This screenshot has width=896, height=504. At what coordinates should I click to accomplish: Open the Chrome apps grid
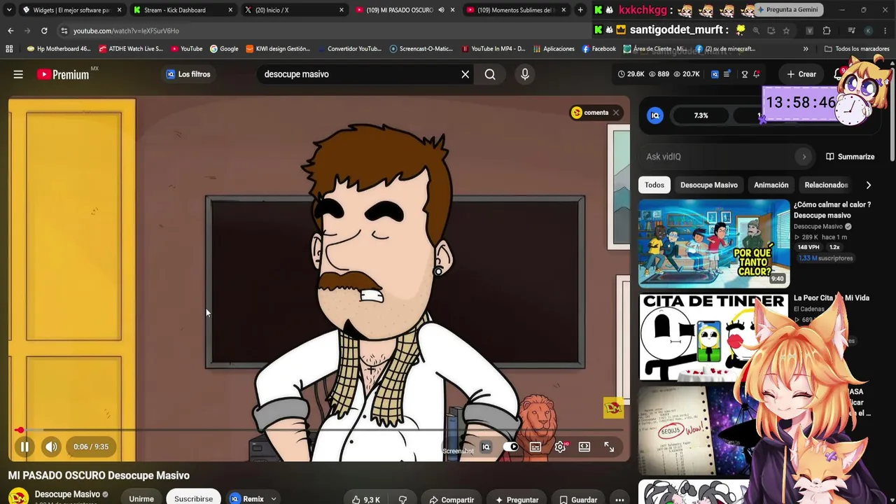[9, 49]
